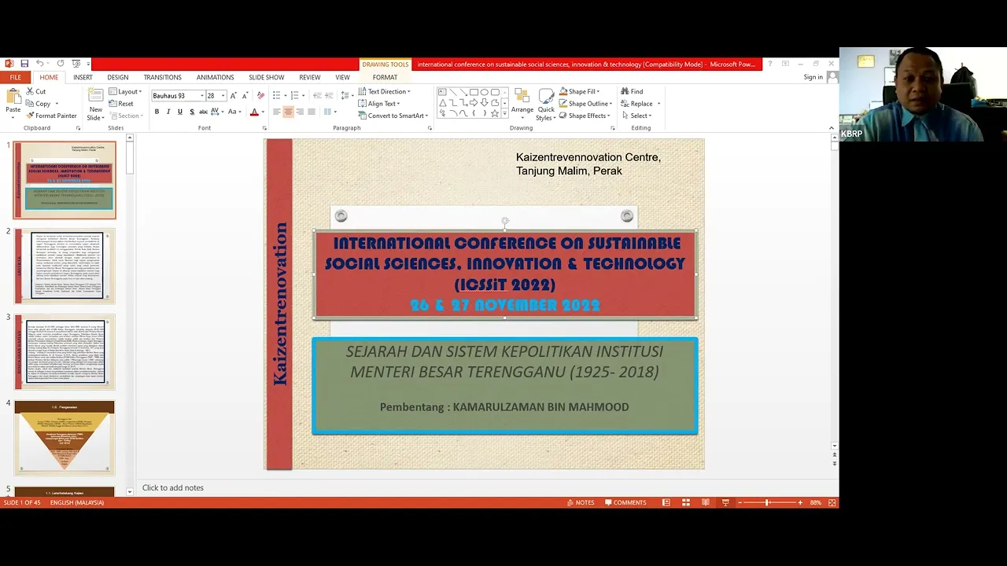The image size is (1007, 566).
Task: Open Shape Effects options
Action: 584,116
